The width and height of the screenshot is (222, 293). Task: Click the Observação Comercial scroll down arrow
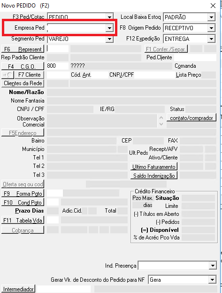click(x=161, y=124)
